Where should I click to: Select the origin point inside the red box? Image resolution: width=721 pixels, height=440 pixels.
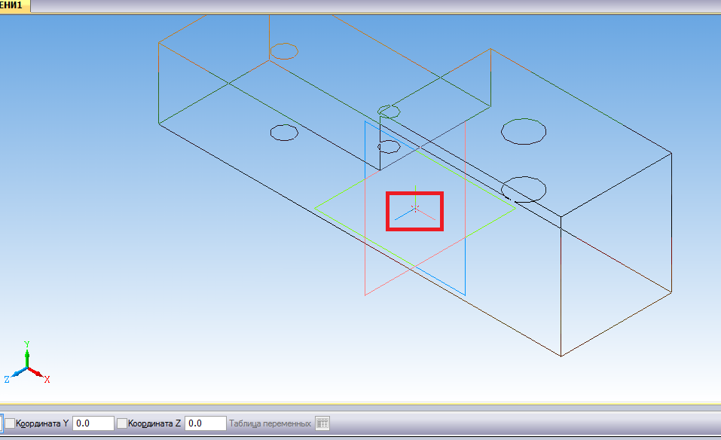(x=414, y=208)
